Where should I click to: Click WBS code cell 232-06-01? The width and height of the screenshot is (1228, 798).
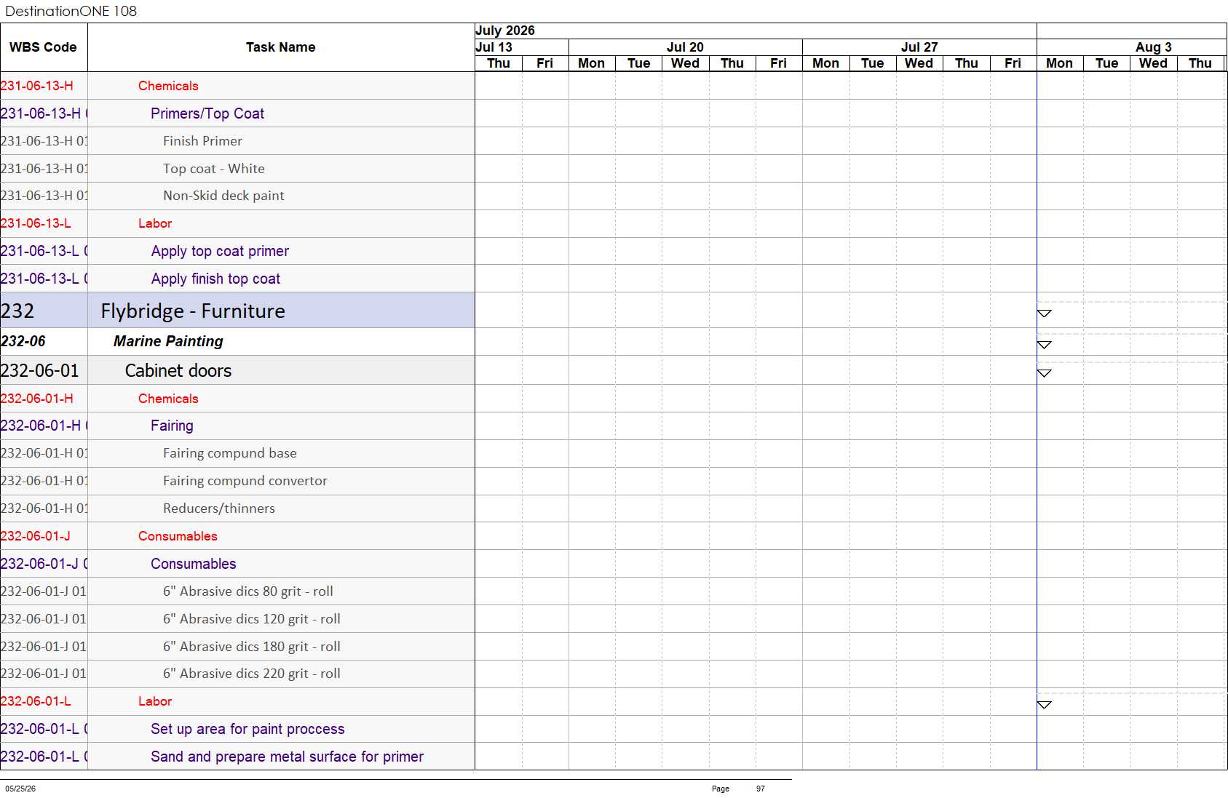coord(44,370)
